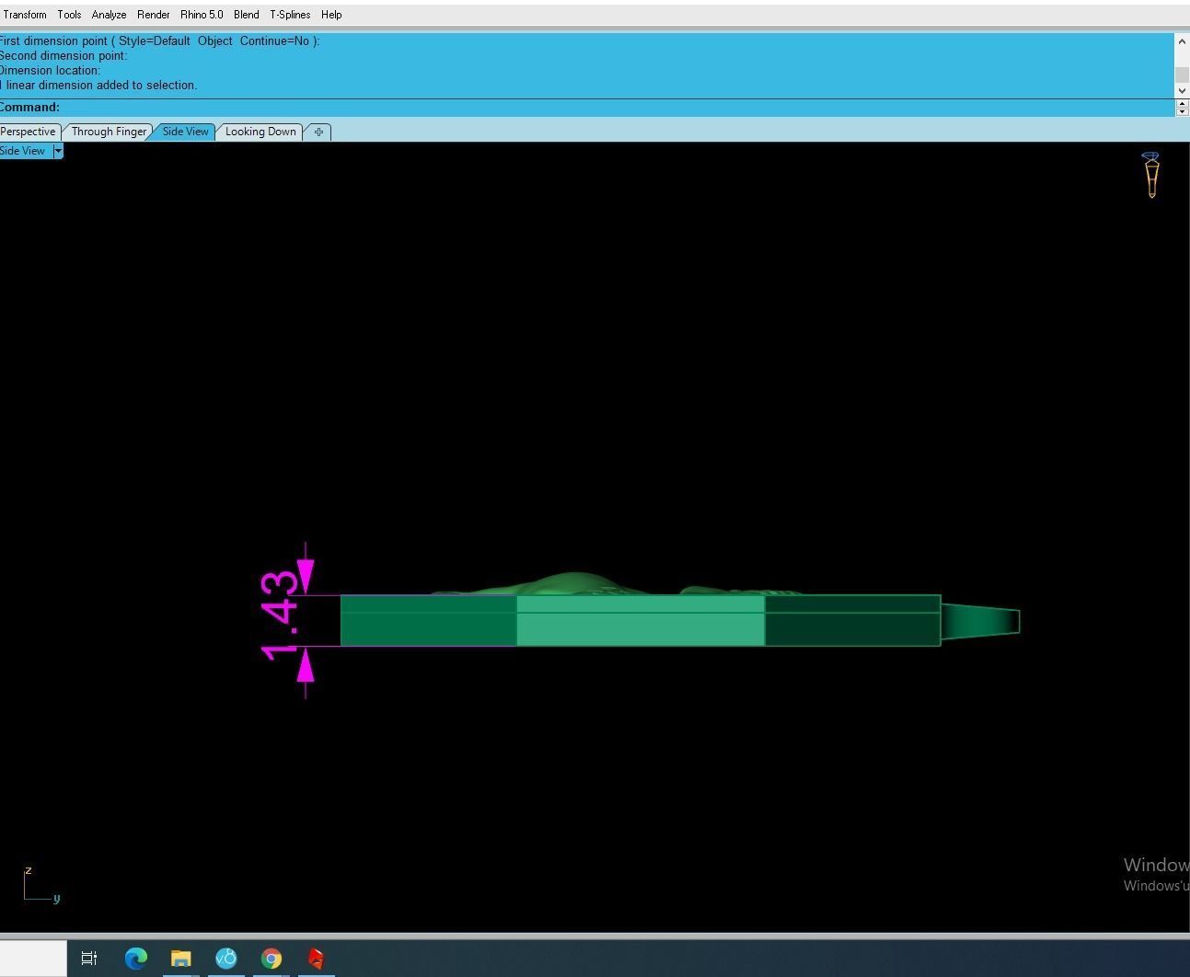
Task: Open the red gem app on taskbar
Action: point(316,959)
